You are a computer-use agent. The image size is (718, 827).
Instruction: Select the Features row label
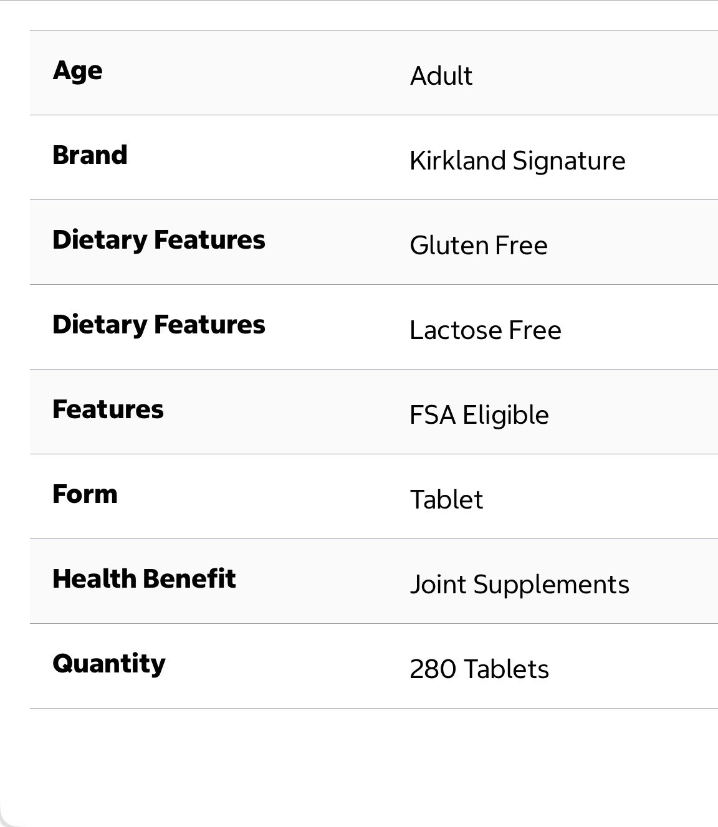(108, 409)
